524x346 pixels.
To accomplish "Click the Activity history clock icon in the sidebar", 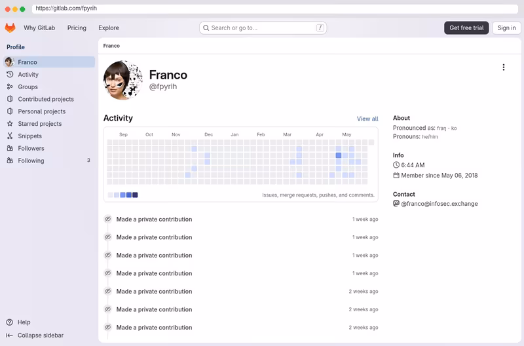I will pyautogui.click(x=10, y=74).
